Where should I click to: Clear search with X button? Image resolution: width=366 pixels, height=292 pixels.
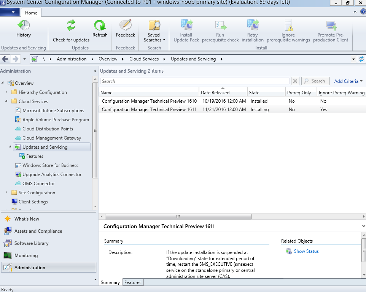point(295,81)
